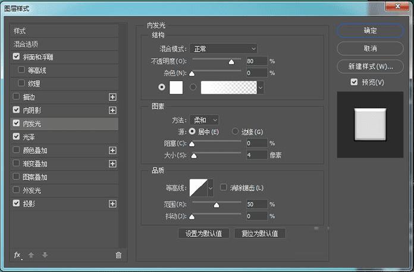This screenshot has height=272, width=414.
Task: Click the 杂色 slider handle
Action: (x=192, y=74)
